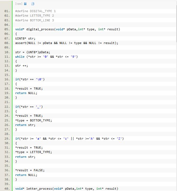This screenshot has height=191, width=177.
Task: Click the vertical scrollbar at right edge
Action: (x=176, y=24)
